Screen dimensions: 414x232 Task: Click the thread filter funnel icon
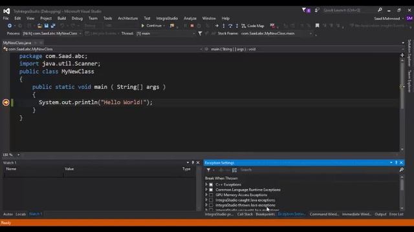coord(200,34)
